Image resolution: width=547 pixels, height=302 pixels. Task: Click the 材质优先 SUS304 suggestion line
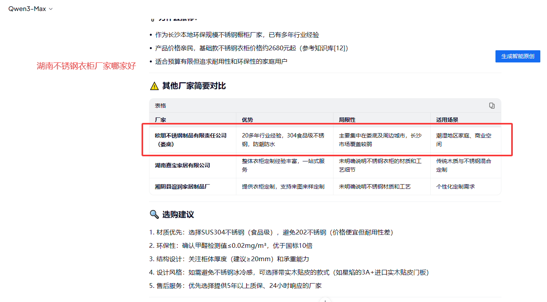tap(271, 232)
